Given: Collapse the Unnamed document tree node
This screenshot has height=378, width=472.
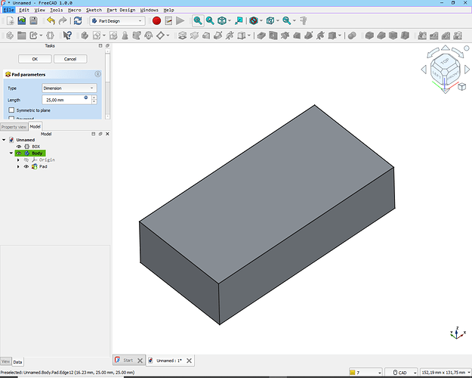Looking at the screenshot, I should [4, 140].
